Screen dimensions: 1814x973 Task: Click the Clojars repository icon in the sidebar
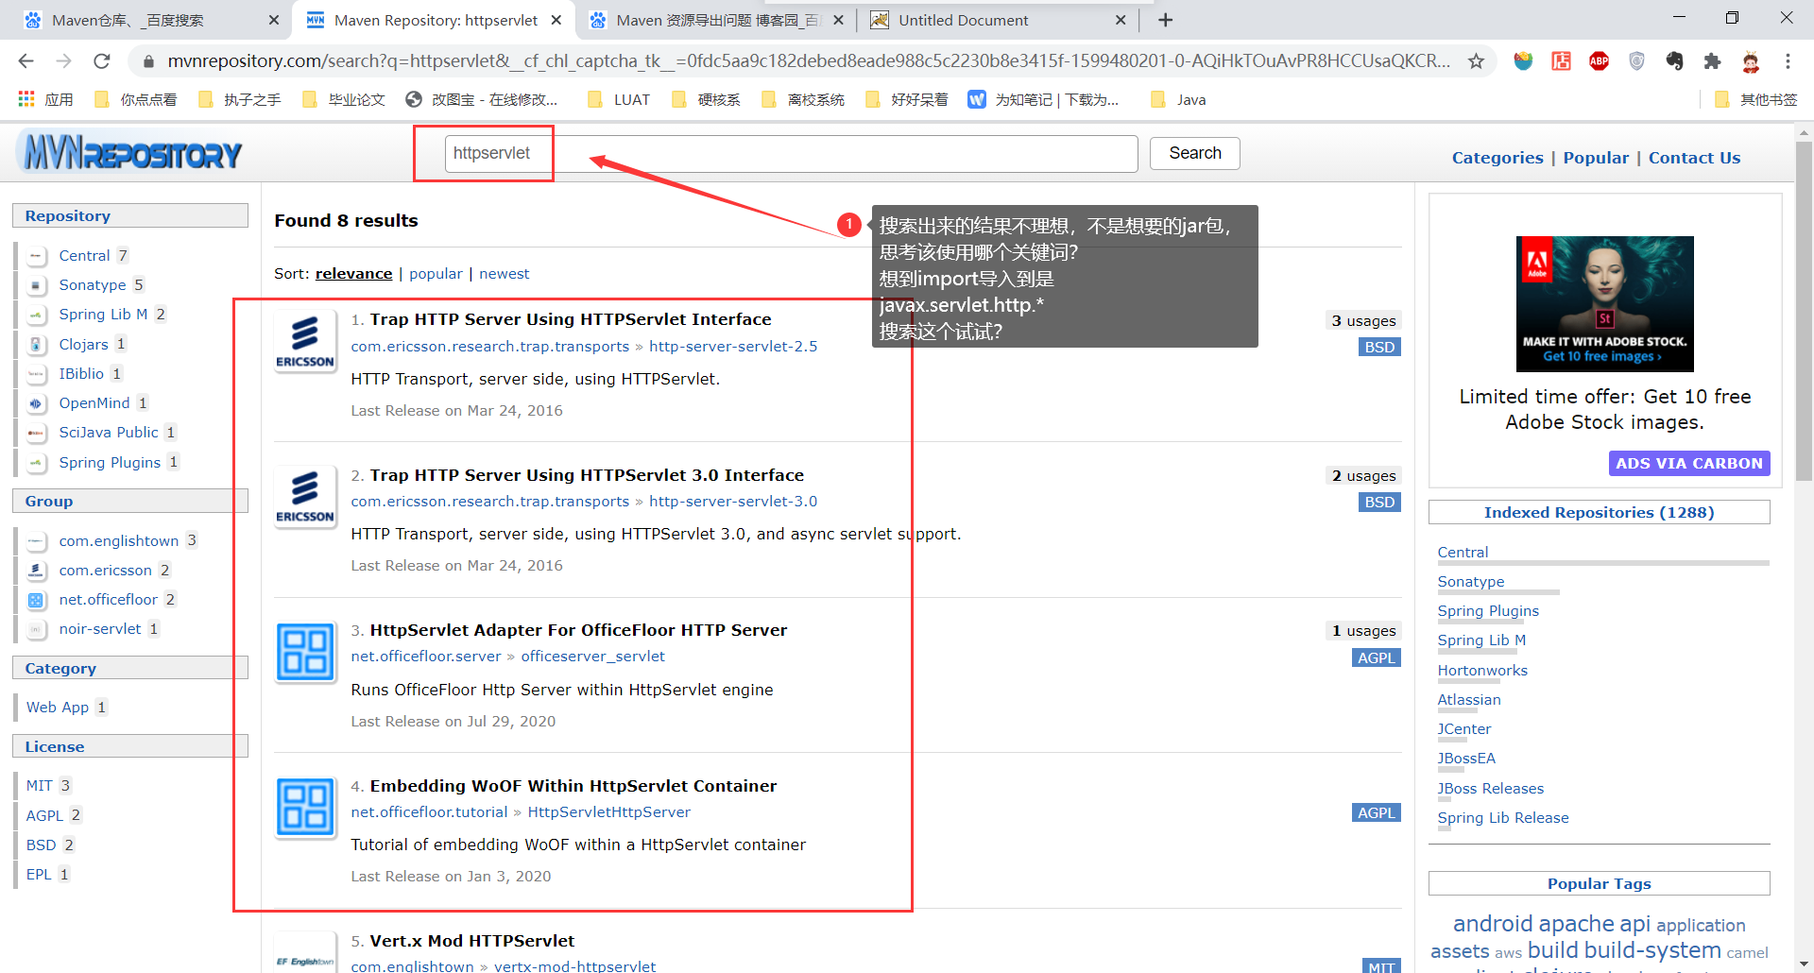[37, 345]
